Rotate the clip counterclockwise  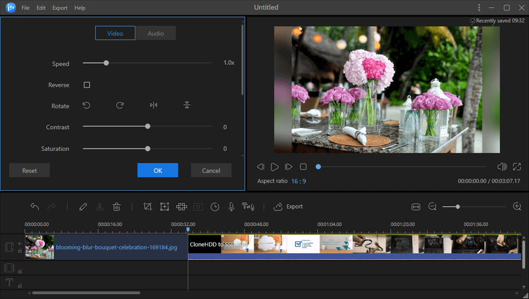point(87,105)
